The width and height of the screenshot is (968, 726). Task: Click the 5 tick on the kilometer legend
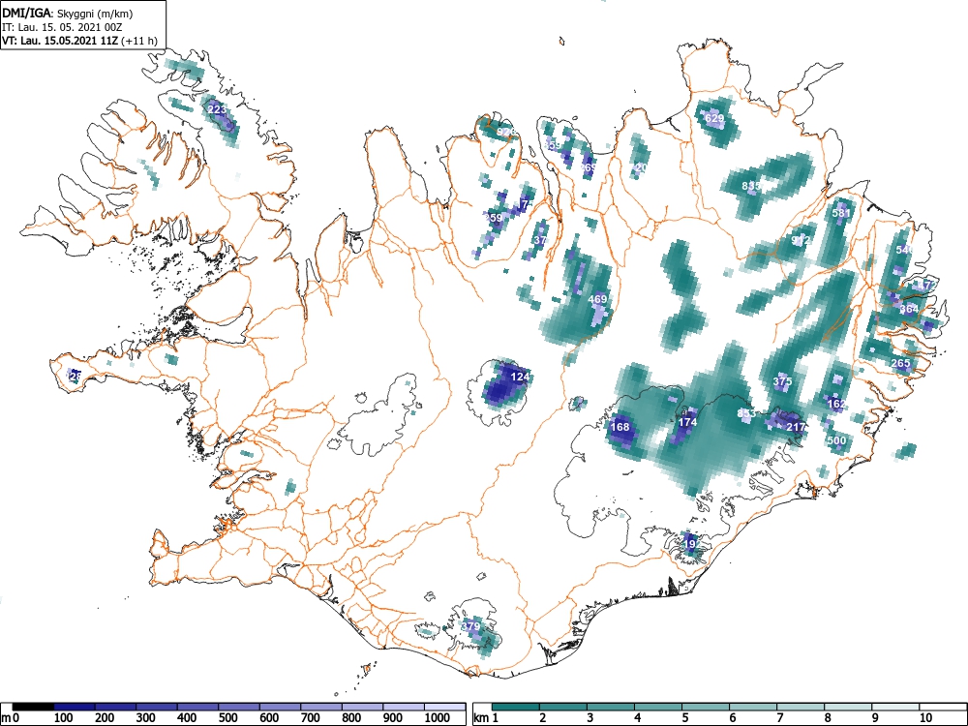[684, 718]
